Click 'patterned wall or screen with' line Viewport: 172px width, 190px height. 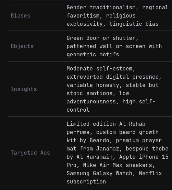point(114,46)
